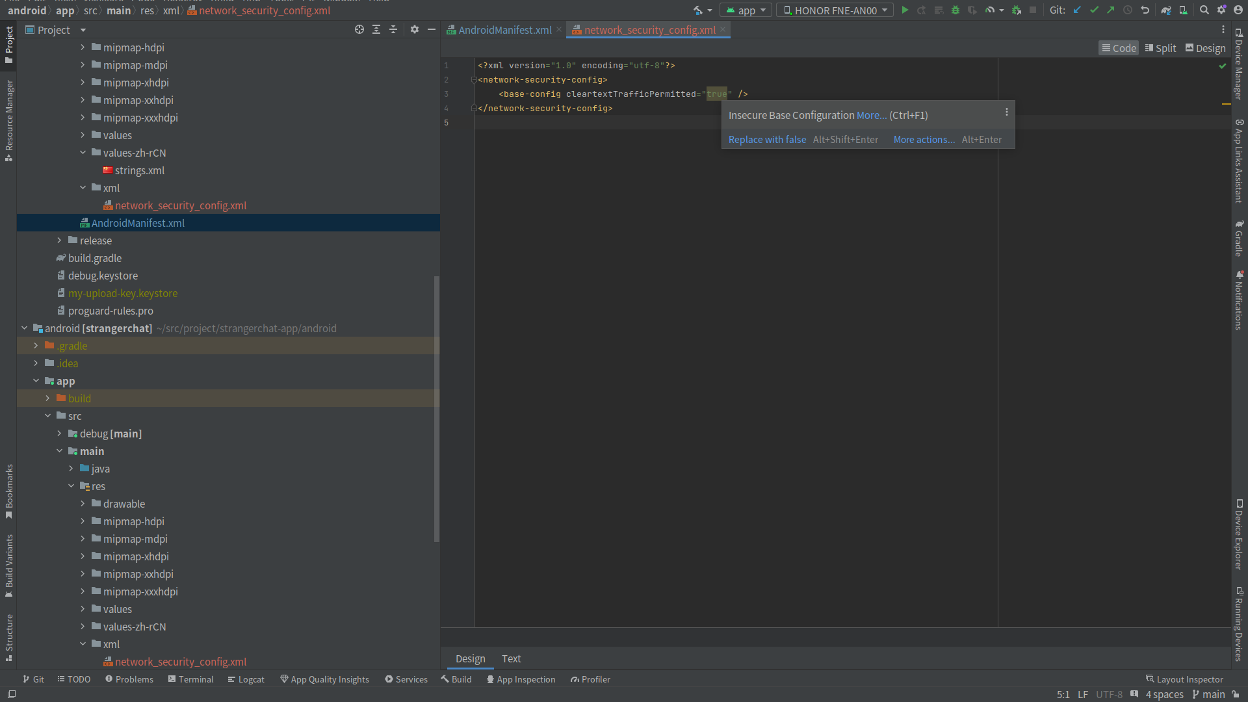Open Search Everywhere magnifier icon
This screenshot has width=1248, height=702.
1204,10
